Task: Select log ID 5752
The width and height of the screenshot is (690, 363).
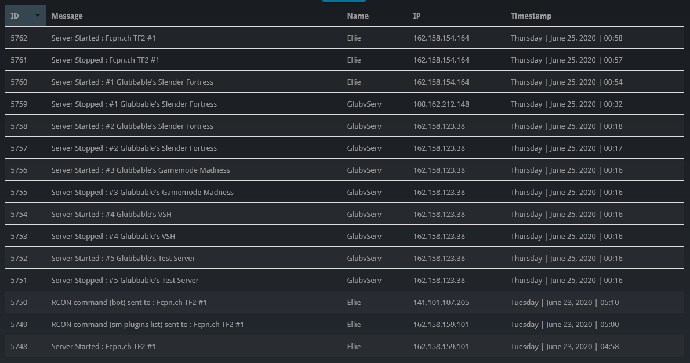Action: [19, 258]
